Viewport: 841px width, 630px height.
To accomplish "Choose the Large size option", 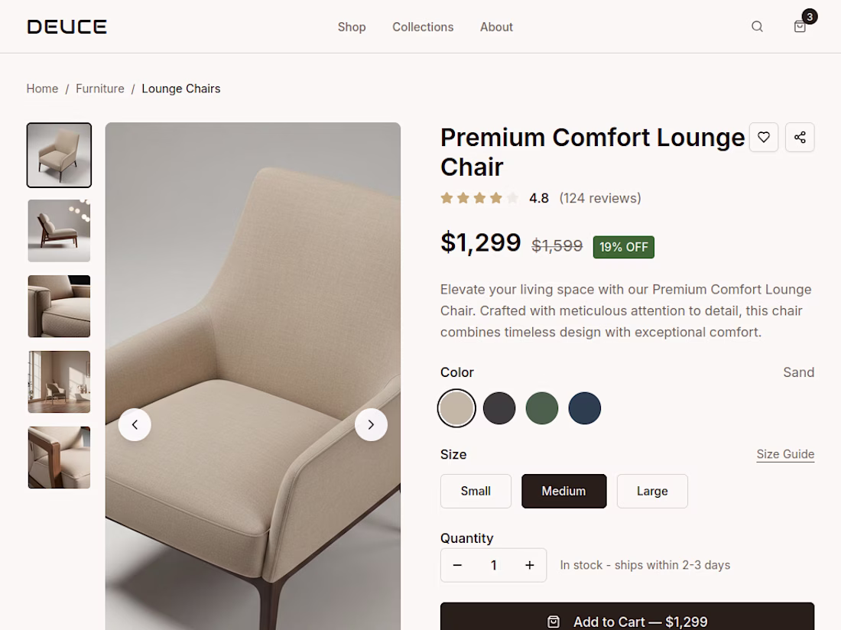I will pos(652,491).
